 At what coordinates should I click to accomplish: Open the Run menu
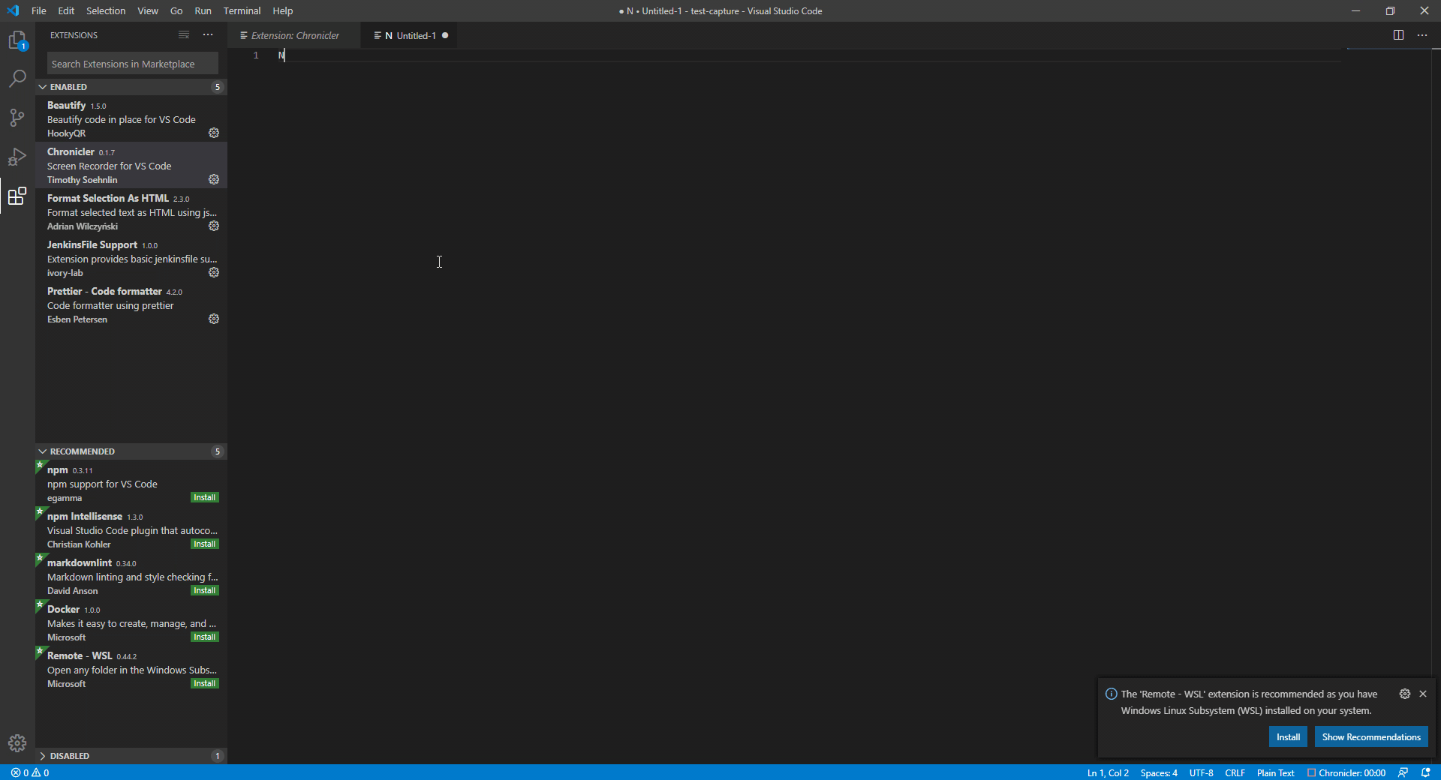203,10
